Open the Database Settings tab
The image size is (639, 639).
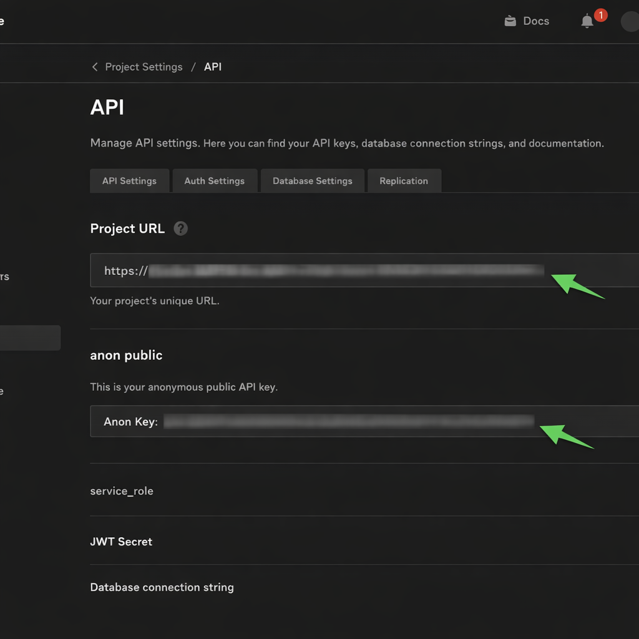(312, 181)
